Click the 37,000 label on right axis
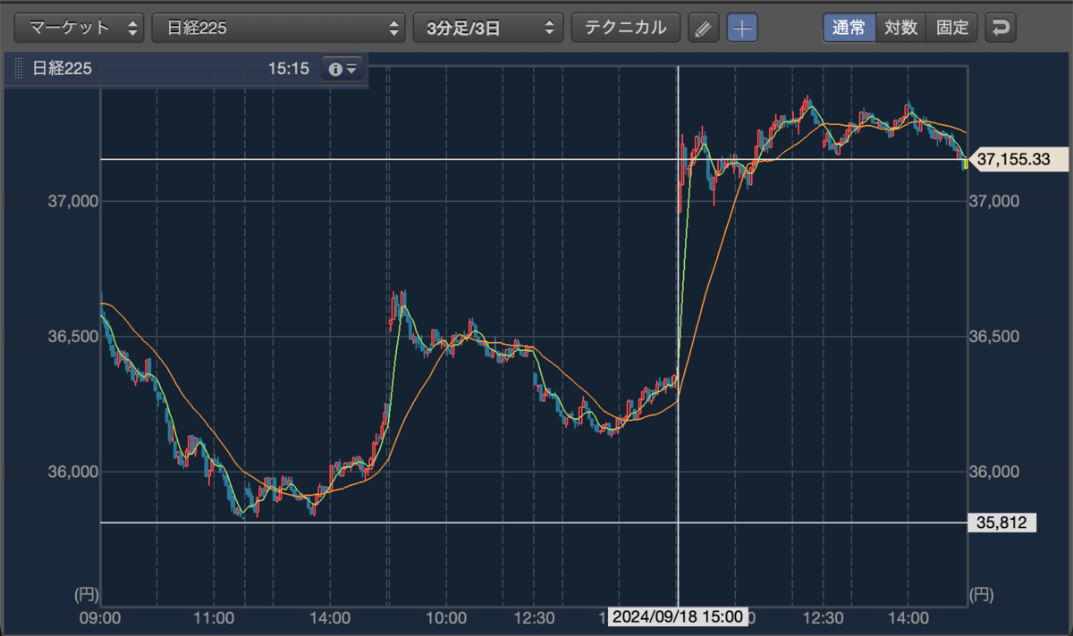This screenshot has height=636, width=1073. tap(994, 201)
